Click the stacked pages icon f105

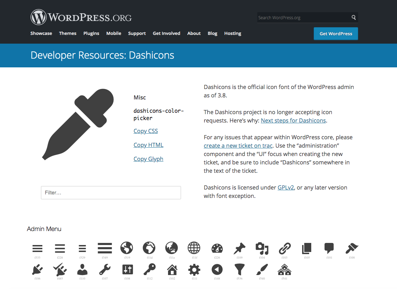(x=307, y=249)
